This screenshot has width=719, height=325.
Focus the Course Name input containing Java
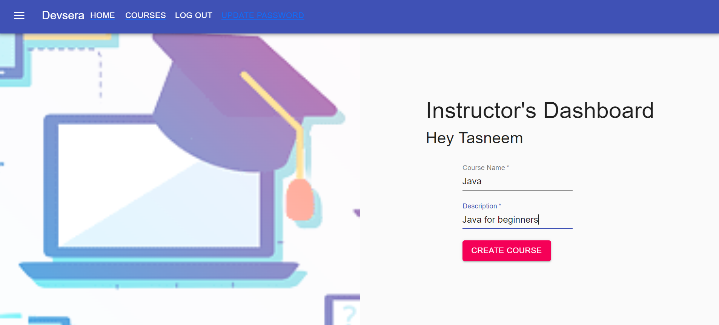(x=517, y=182)
